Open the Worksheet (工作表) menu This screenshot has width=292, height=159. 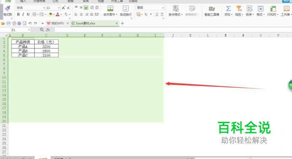pyautogui.click(x=286, y=11)
